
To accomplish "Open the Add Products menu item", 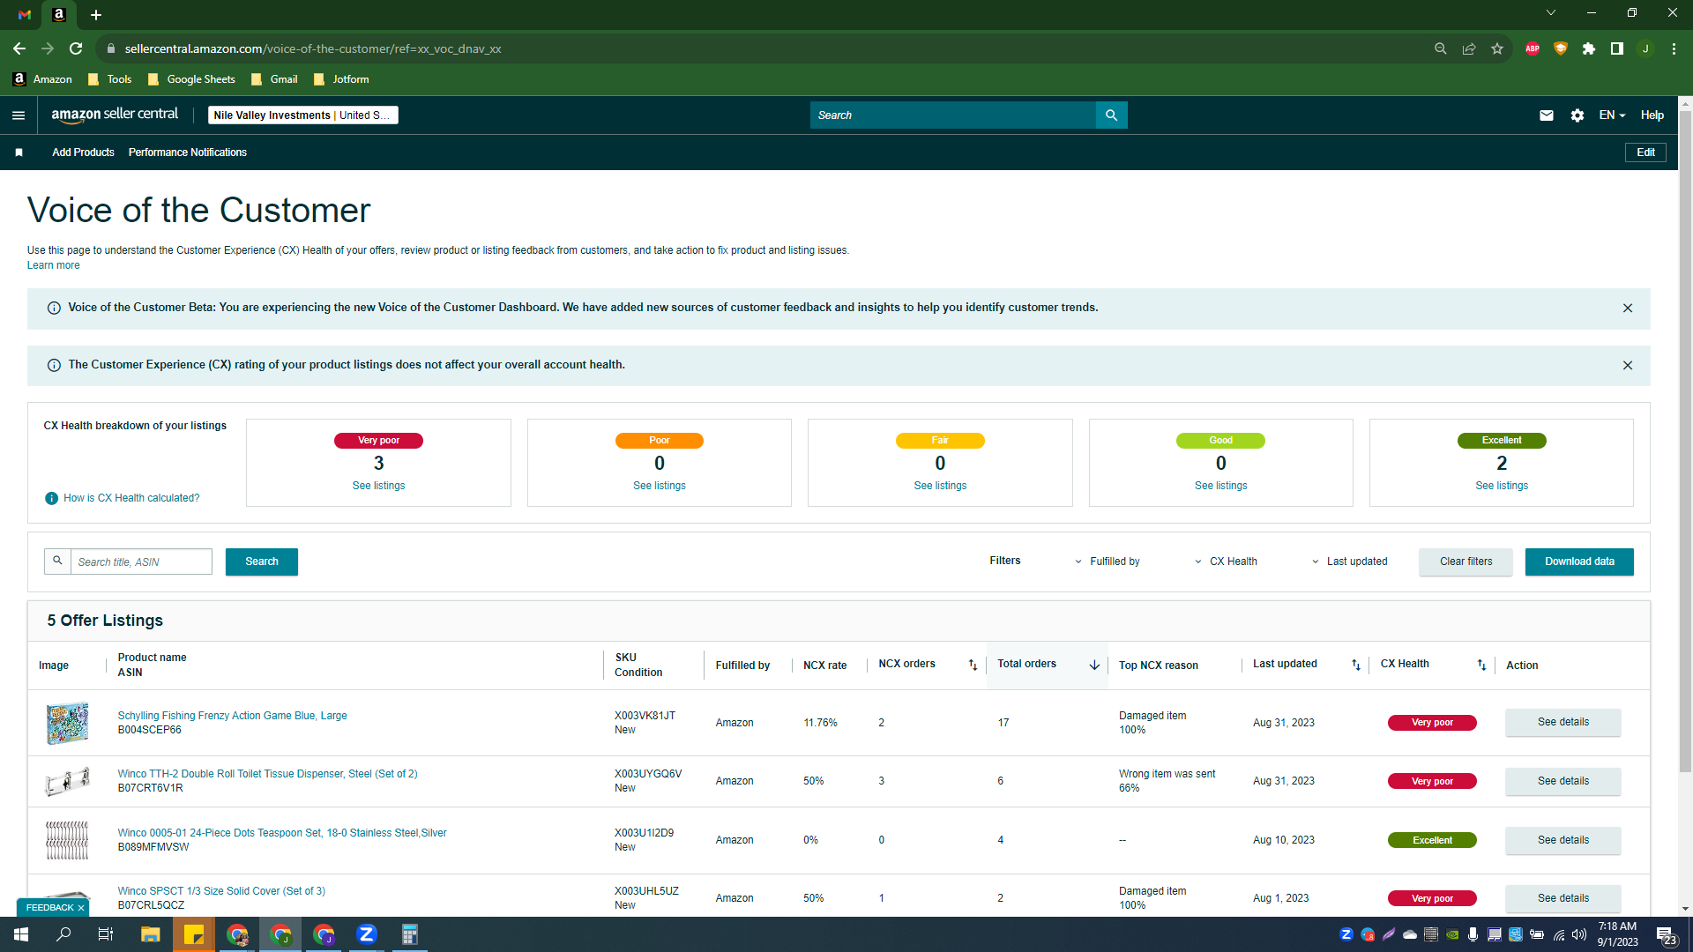I will 83,152.
